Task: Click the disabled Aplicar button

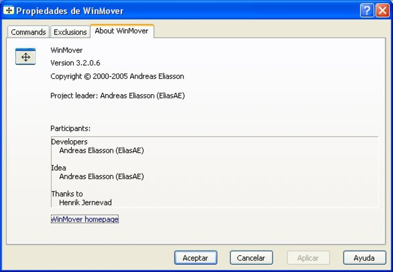Action: point(308,258)
